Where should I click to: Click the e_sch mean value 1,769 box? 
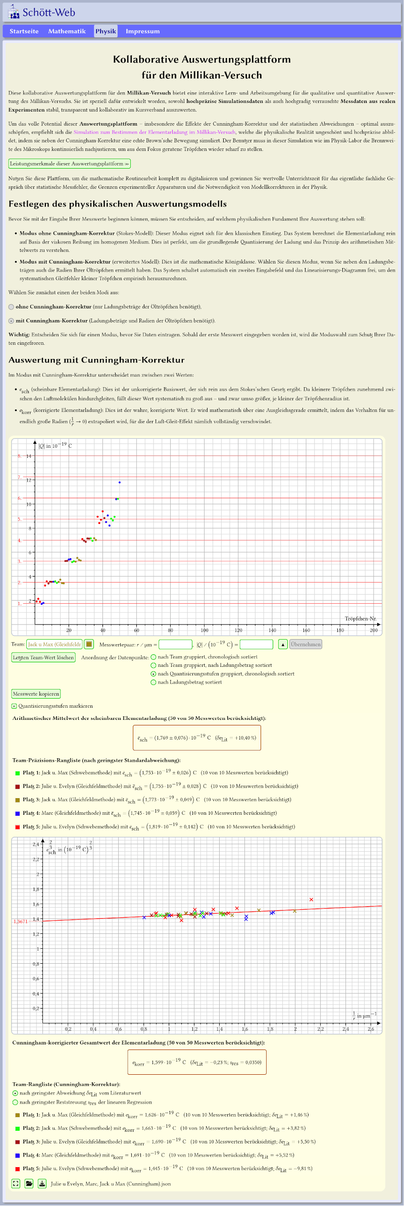197,738
